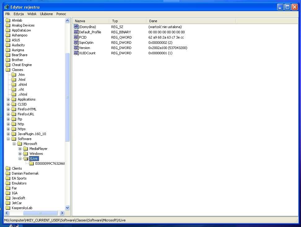The height and width of the screenshot is (227, 301).
Task: Open the Ulubione menu
Action: pyautogui.click(x=46, y=14)
